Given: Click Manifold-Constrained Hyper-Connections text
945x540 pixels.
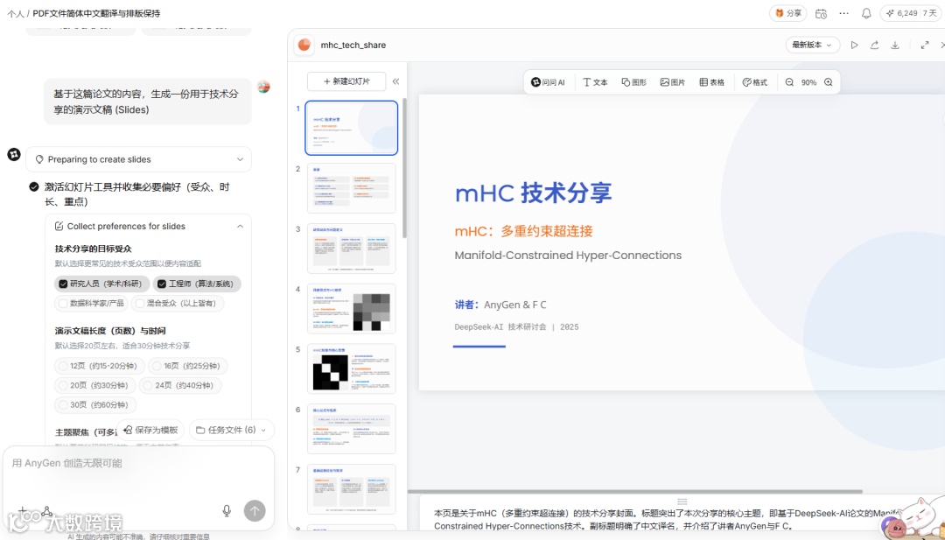Looking at the screenshot, I should 568,256.
